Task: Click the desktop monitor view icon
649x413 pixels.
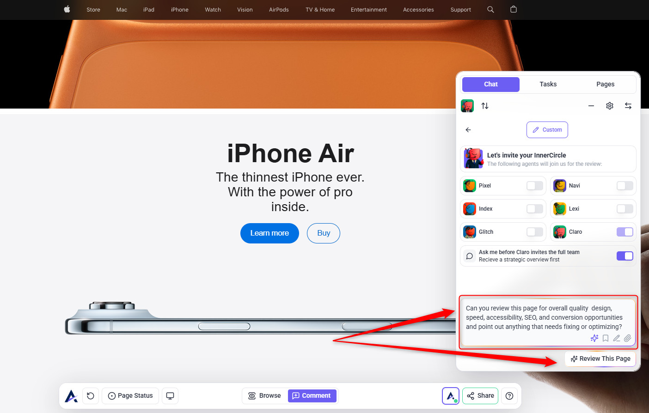Action: (x=170, y=396)
